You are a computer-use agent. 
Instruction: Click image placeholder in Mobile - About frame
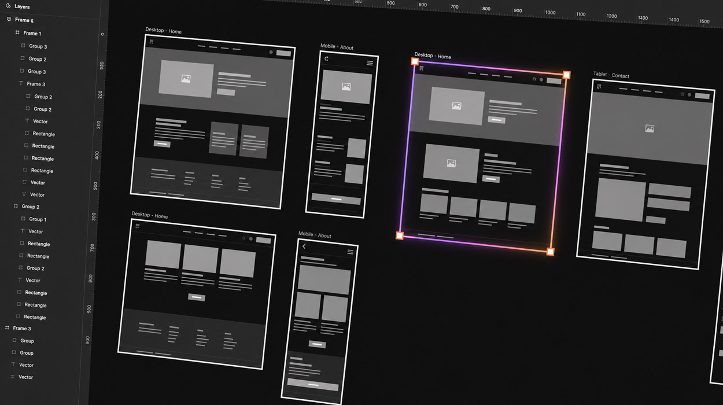click(x=346, y=87)
